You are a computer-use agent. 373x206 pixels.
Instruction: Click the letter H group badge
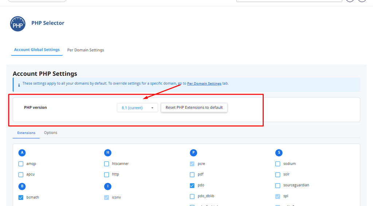tap(108, 153)
